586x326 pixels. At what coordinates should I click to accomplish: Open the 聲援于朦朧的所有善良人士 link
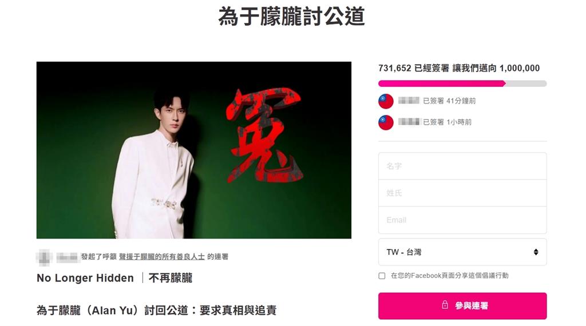[x=162, y=257]
